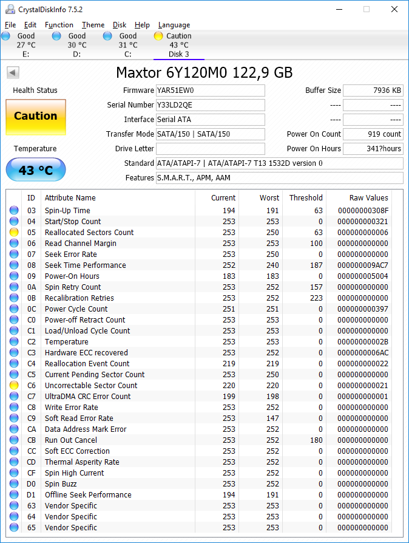
Task: Open the Language menu
Action: pyautogui.click(x=174, y=25)
